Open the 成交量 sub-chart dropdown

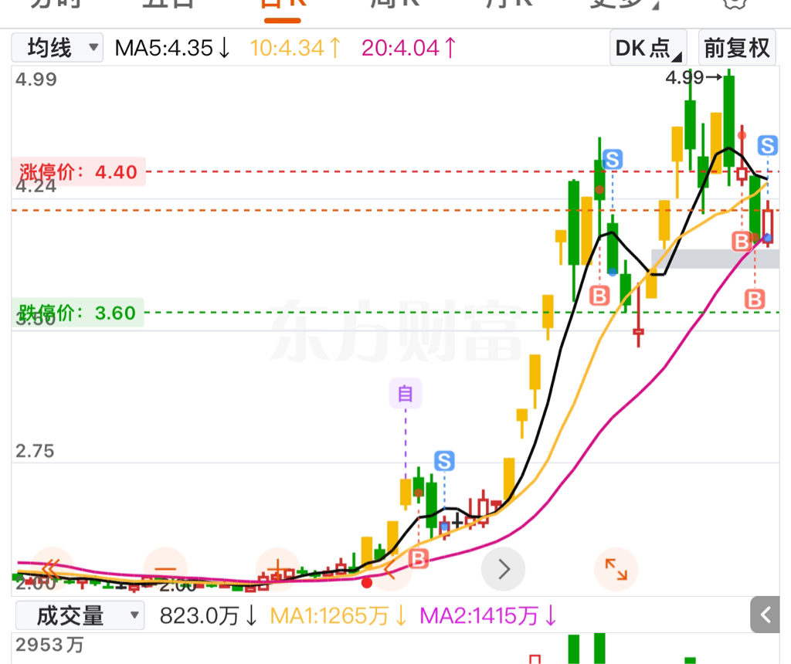(x=80, y=615)
